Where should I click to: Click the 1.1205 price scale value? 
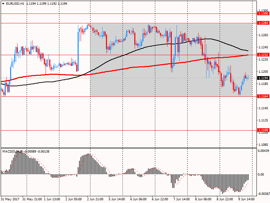(x=263, y=72)
